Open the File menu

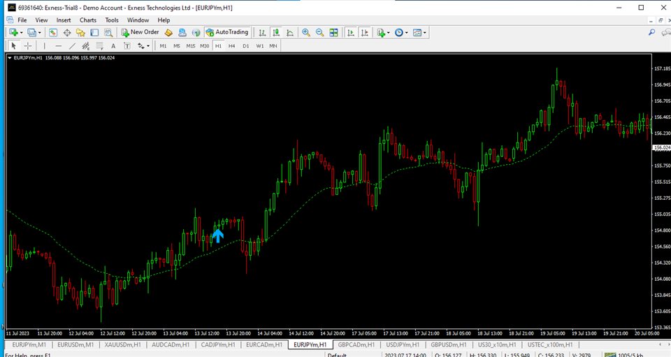[22, 20]
